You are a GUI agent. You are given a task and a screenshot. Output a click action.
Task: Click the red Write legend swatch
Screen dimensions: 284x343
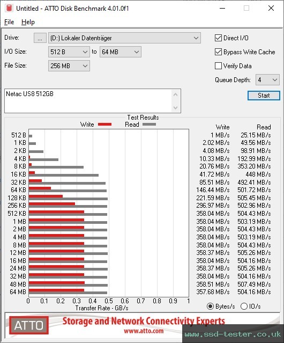click(105, 124)
